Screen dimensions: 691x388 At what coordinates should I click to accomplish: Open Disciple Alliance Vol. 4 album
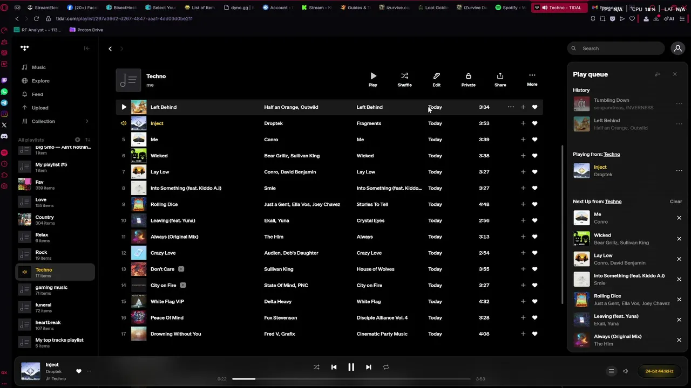pyautogui.click(x=382, y=317)
